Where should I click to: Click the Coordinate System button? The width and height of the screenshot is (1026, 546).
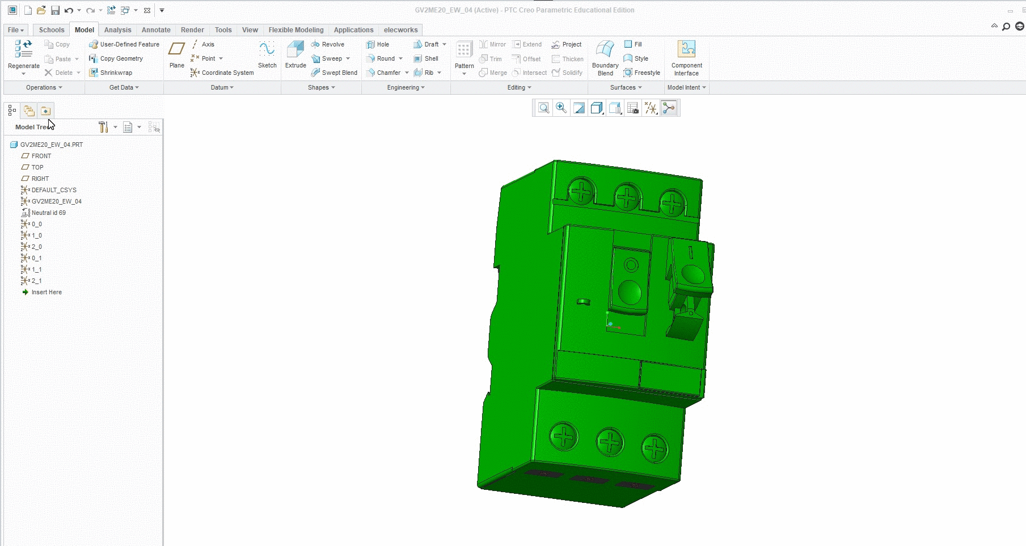pos(222,73)
